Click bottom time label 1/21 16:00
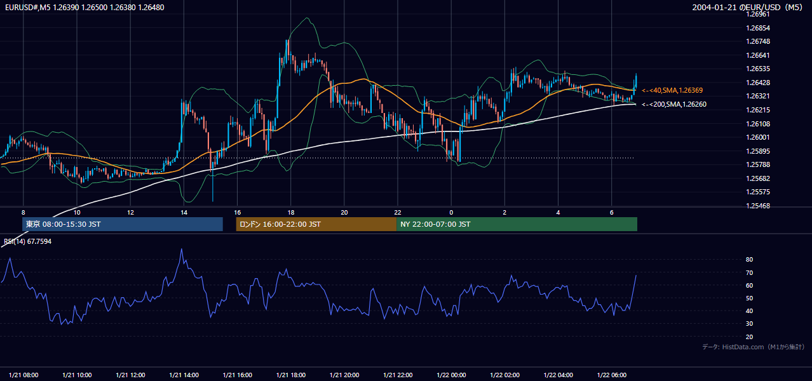This screenshot has width=812, height=381. click(x=237, y=374)
